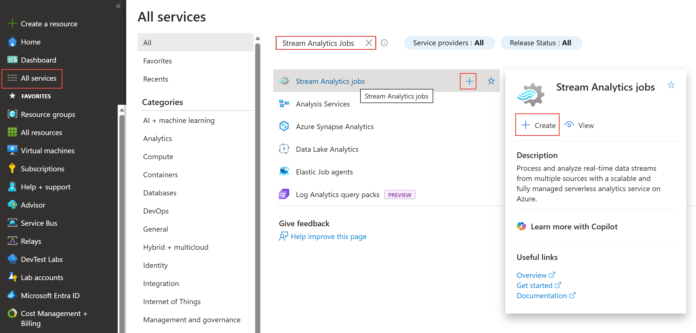Open Azure Synapse Analytics via its icon
Image resolution: width=696 pixels, height=333 pixels.
click(284, 126)
